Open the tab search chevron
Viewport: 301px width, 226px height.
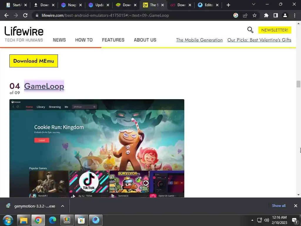(x=254, y=4)
